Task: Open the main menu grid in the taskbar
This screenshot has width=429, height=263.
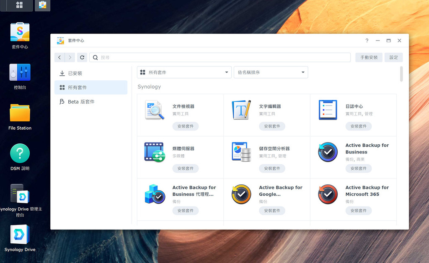Action: click(x=19, y=5)
